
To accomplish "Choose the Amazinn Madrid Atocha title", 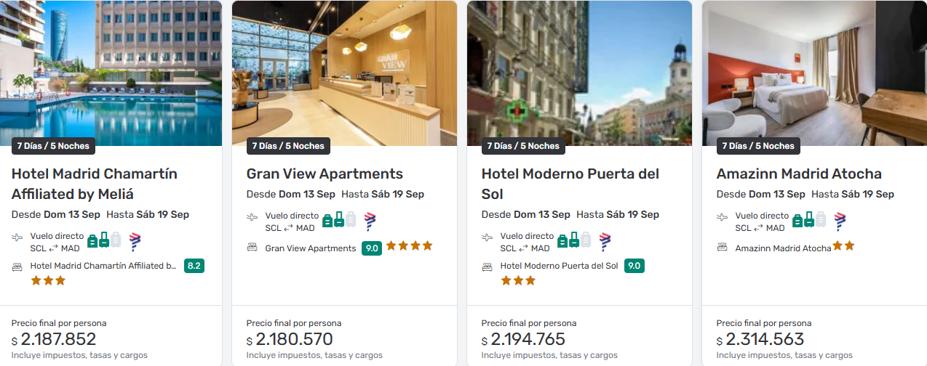I will pos(799,174).
